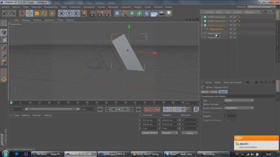
Task: Switch to the Básico attribute tab
Action: pos(205,92)
